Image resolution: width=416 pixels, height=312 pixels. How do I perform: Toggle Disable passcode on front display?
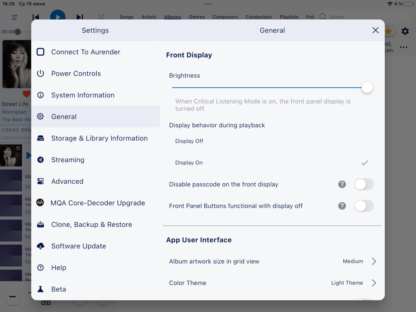[364, 184]
